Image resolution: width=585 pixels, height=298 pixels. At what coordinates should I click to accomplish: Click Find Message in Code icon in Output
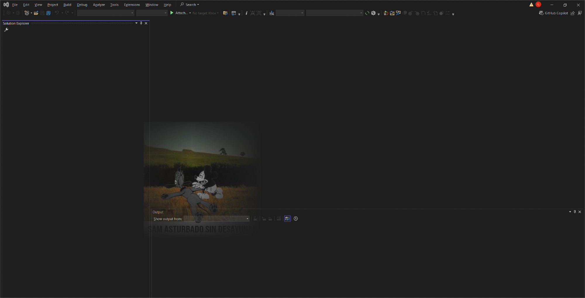tap(255, 219)
